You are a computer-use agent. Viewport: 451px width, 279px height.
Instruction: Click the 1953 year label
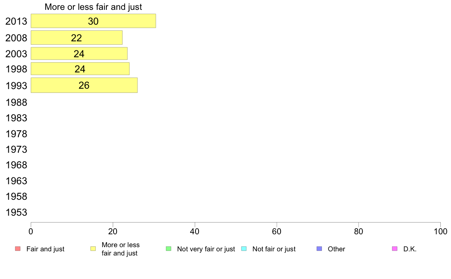(x=16, y=212)
